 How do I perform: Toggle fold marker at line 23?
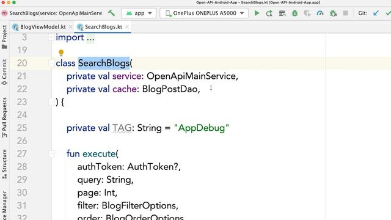pos(51,102)
